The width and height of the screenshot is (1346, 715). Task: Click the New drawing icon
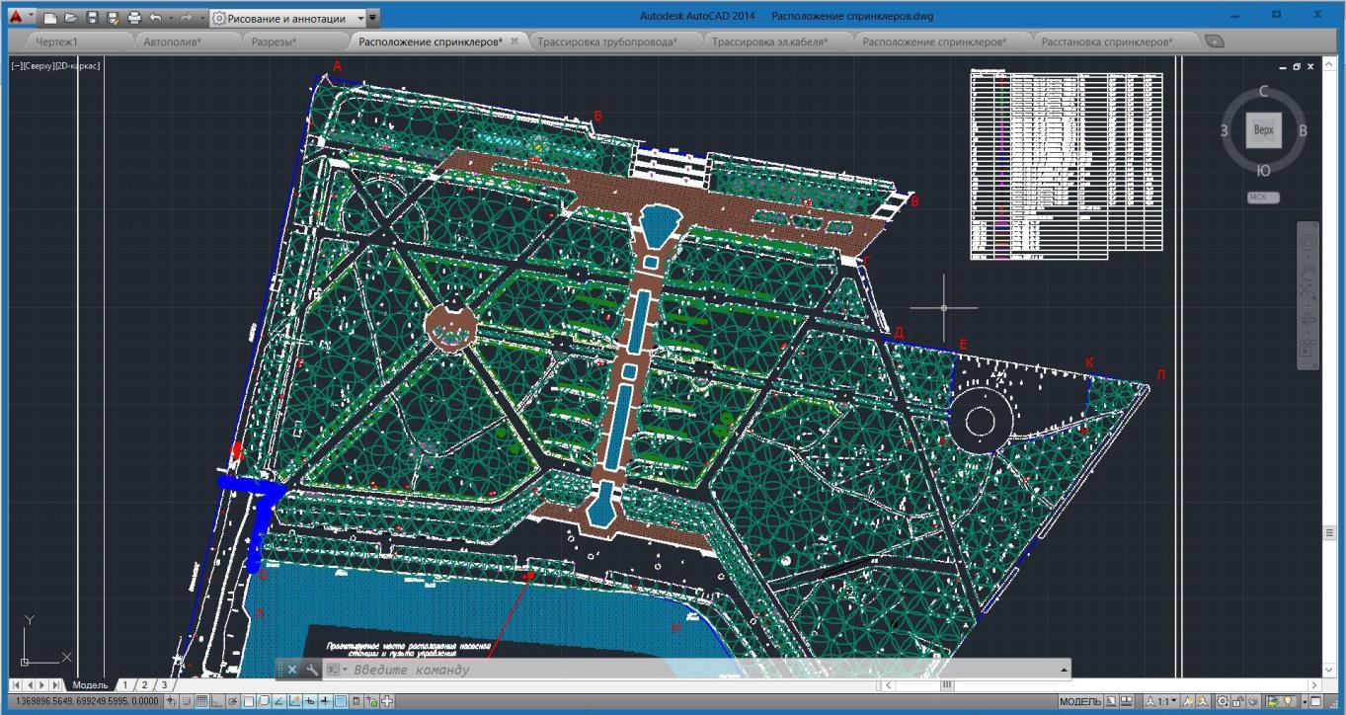tap(49, 18)
